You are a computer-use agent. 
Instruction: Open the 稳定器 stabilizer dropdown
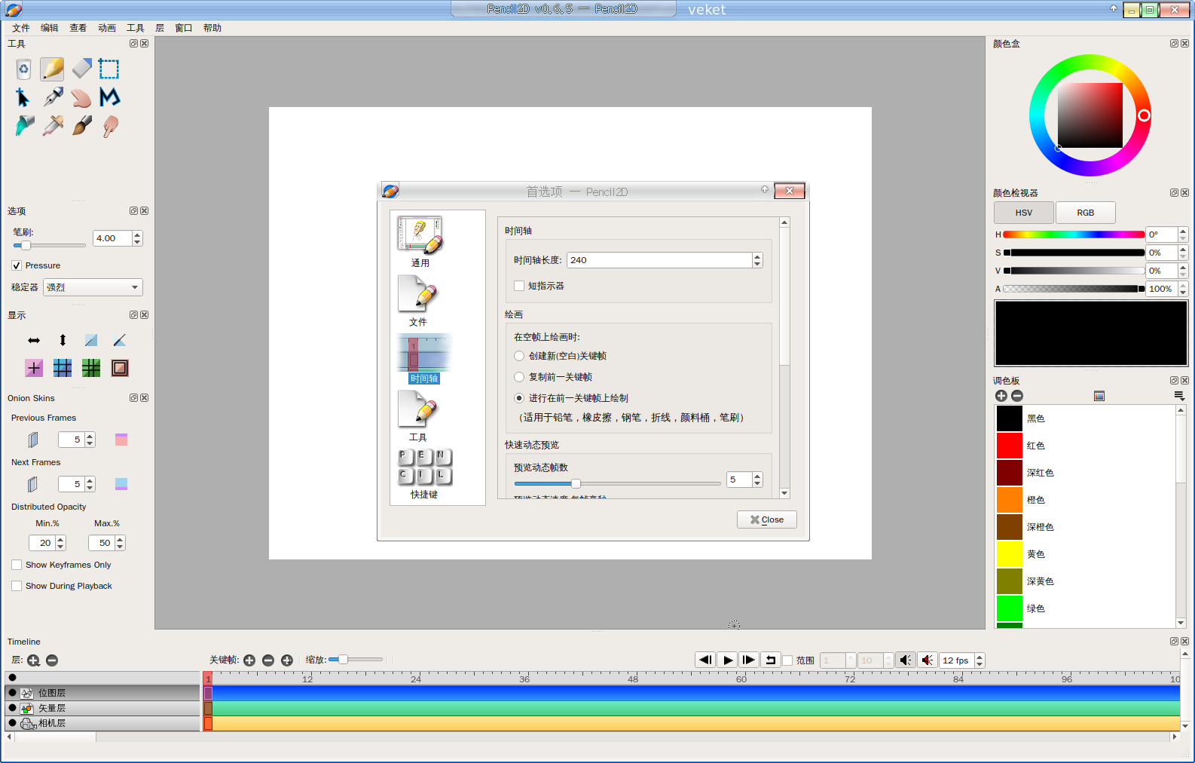(x=93, y=287)
